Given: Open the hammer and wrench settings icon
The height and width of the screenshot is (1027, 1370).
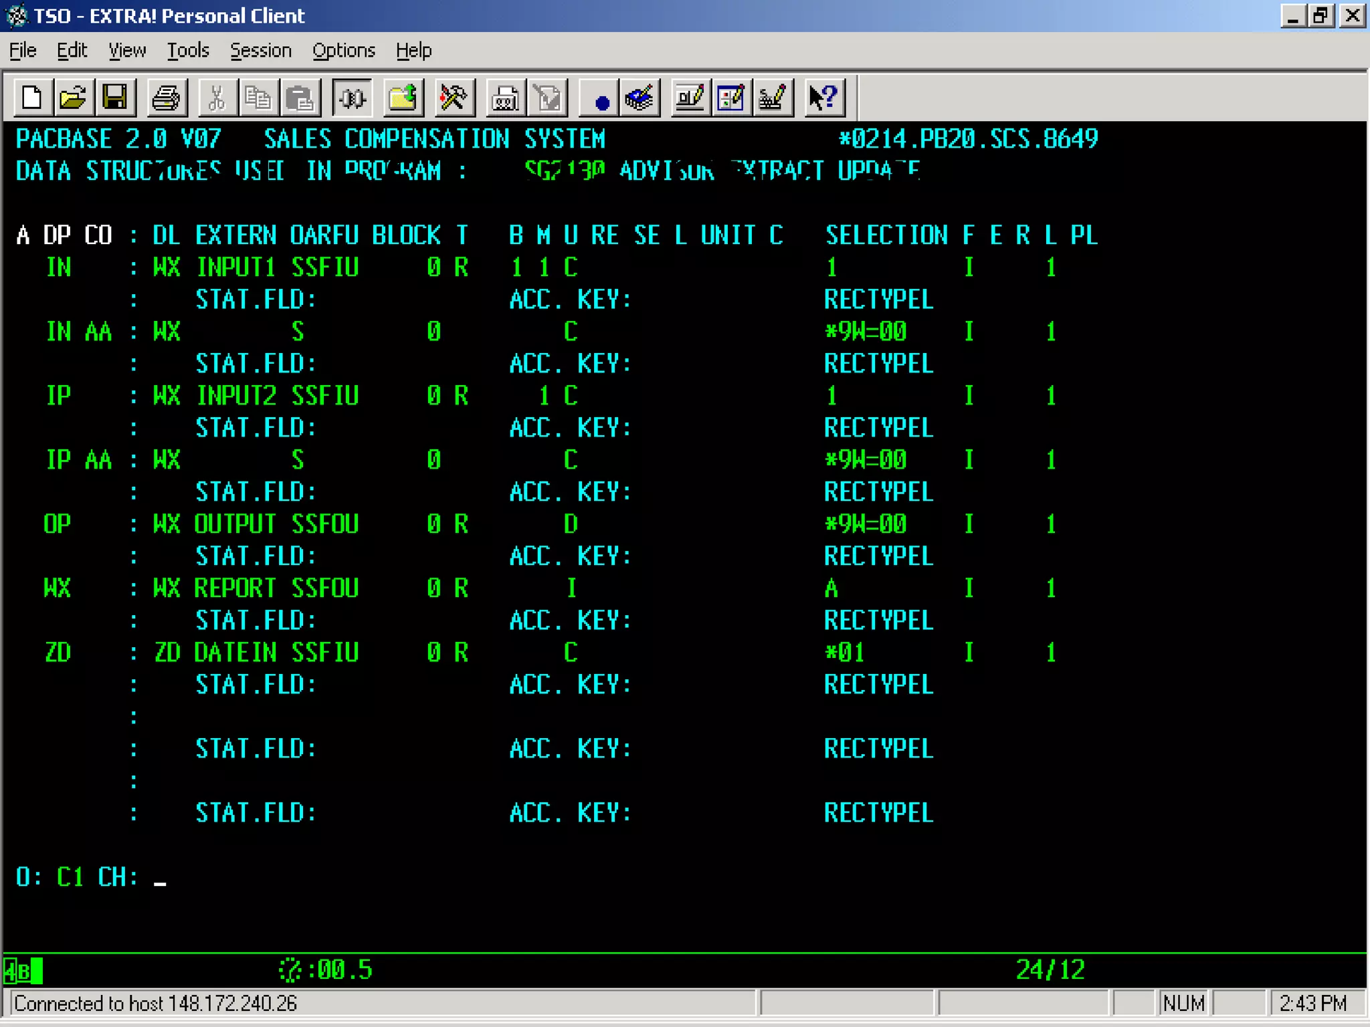Looking at the screenshot, I should pos(454,98).
